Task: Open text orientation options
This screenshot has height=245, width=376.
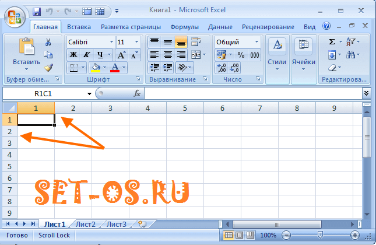Action: (184, 68)
